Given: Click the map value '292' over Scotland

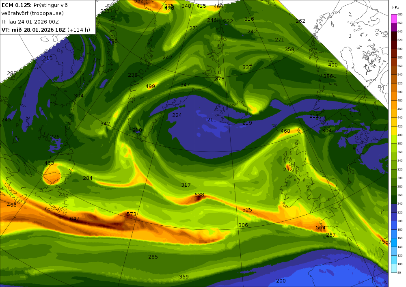Looking at the screenshot, I should coord(288,170).
